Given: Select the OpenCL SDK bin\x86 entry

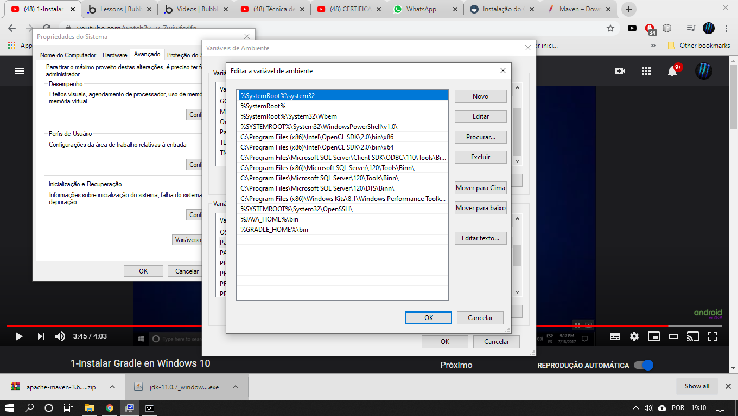Looking at the screenshot, I should [x=342, y=137].
